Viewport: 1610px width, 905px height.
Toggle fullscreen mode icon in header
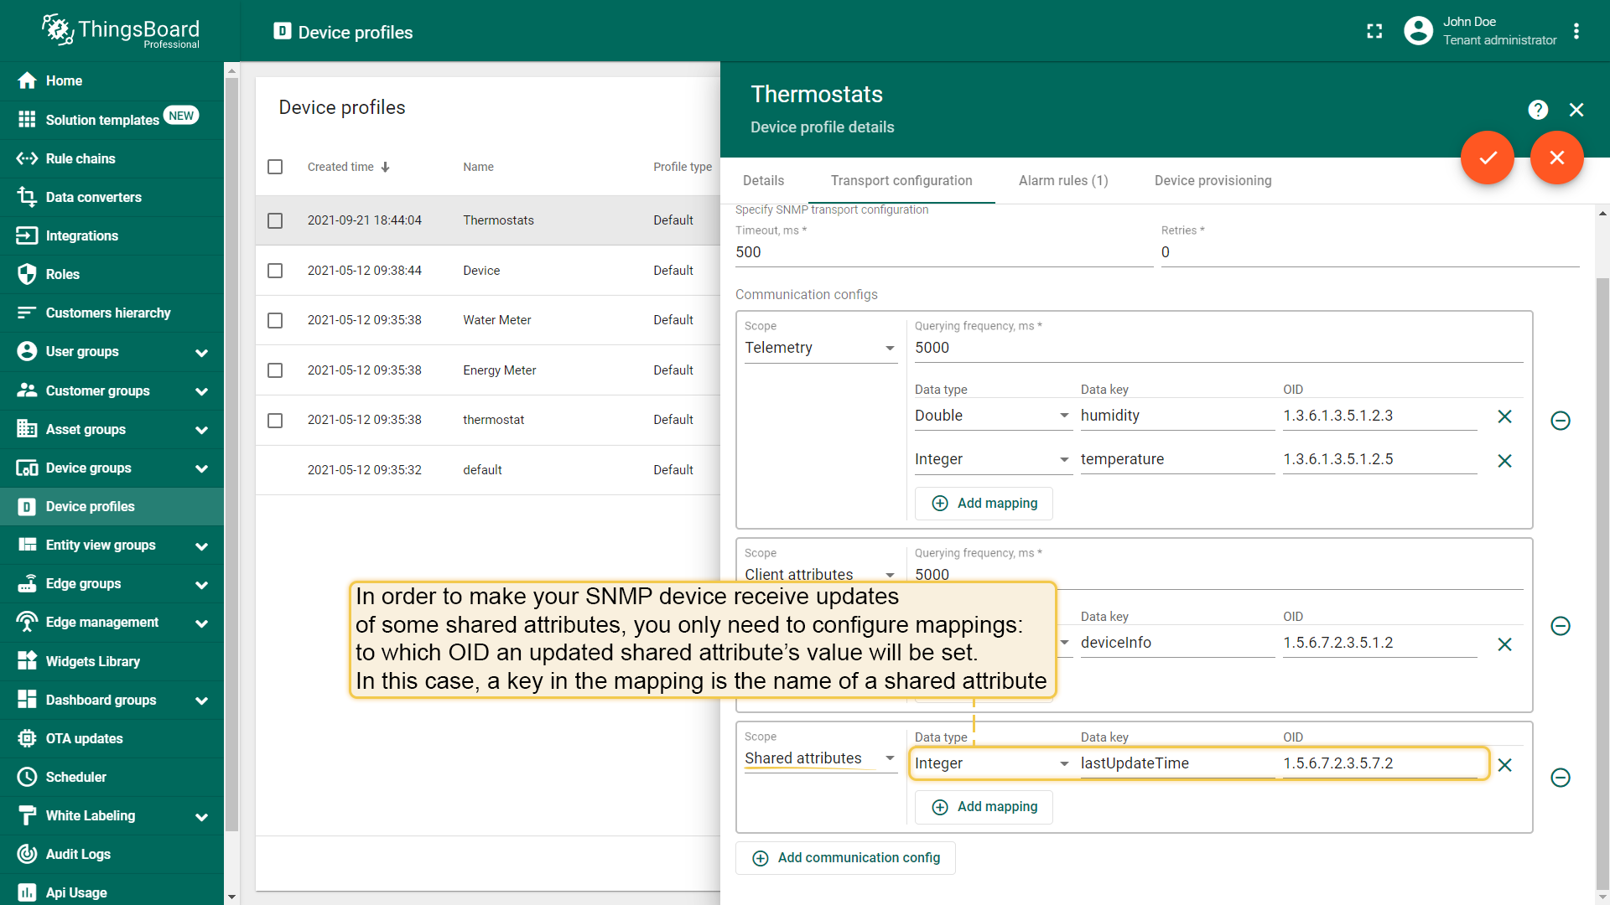coord(1374,32)
